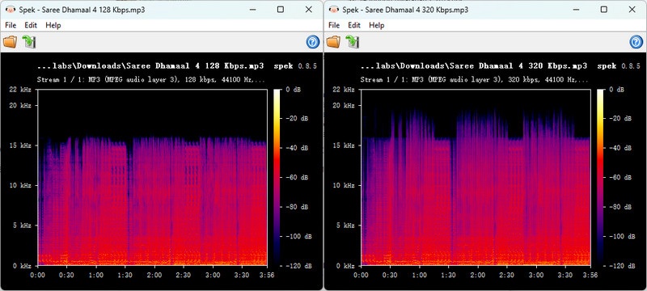Screen dimensions: 647x291
Task: Click the dB color scale bar in 128 Kbps window
Action: pos(277,178)
